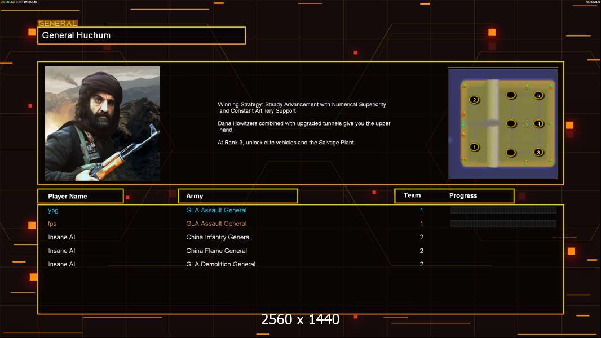
Task: Click start position marker 1 on minimap
Action: click(475, 147)
